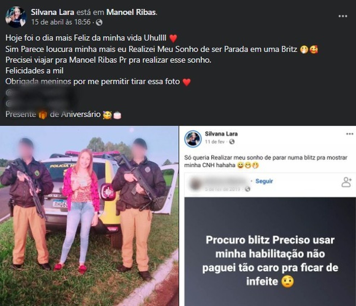This screenshot has width=356, height=306.
Task: Open the Manoel Ribas location link
Action: pos(131,12)
